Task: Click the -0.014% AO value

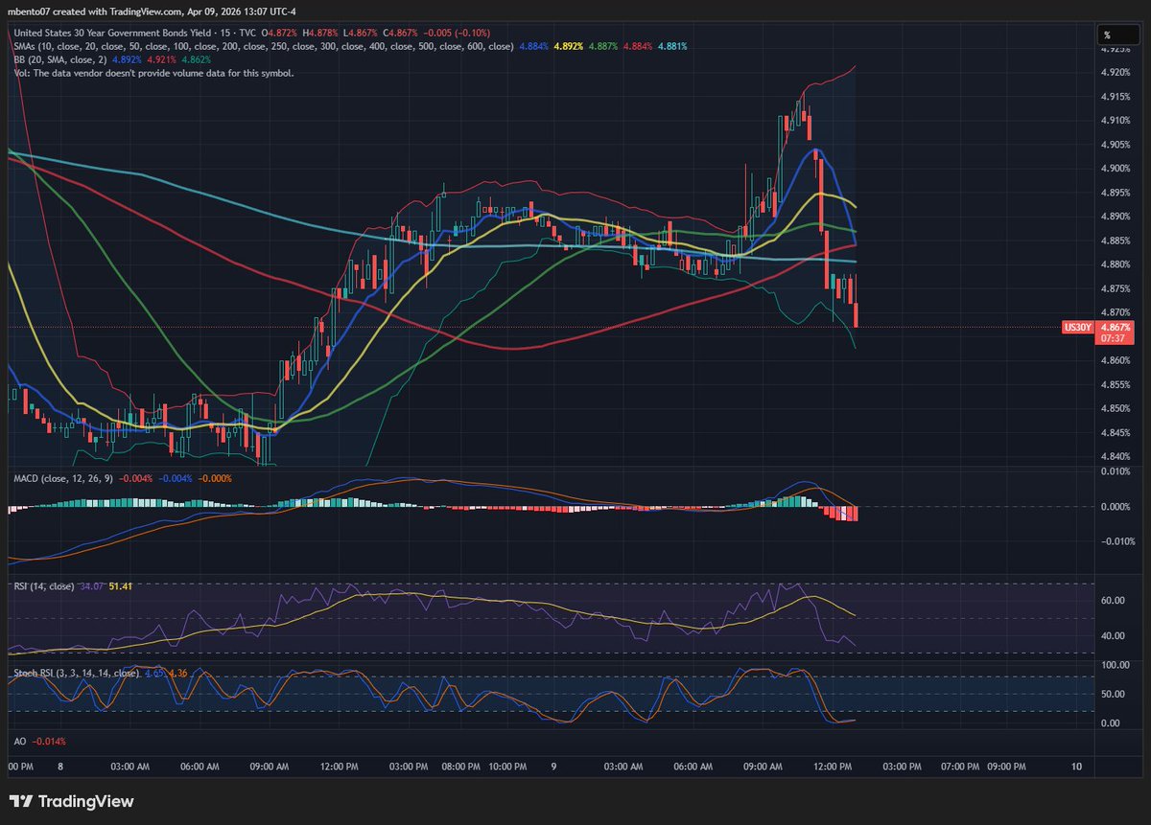Action: (x=48, y=741)
